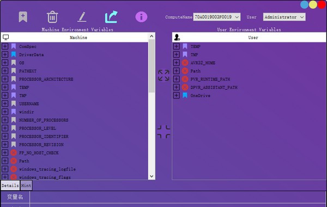Click the expand-all arrows icon between panels
The height and width of the screenshot is (207, 327).
[163, 75]
